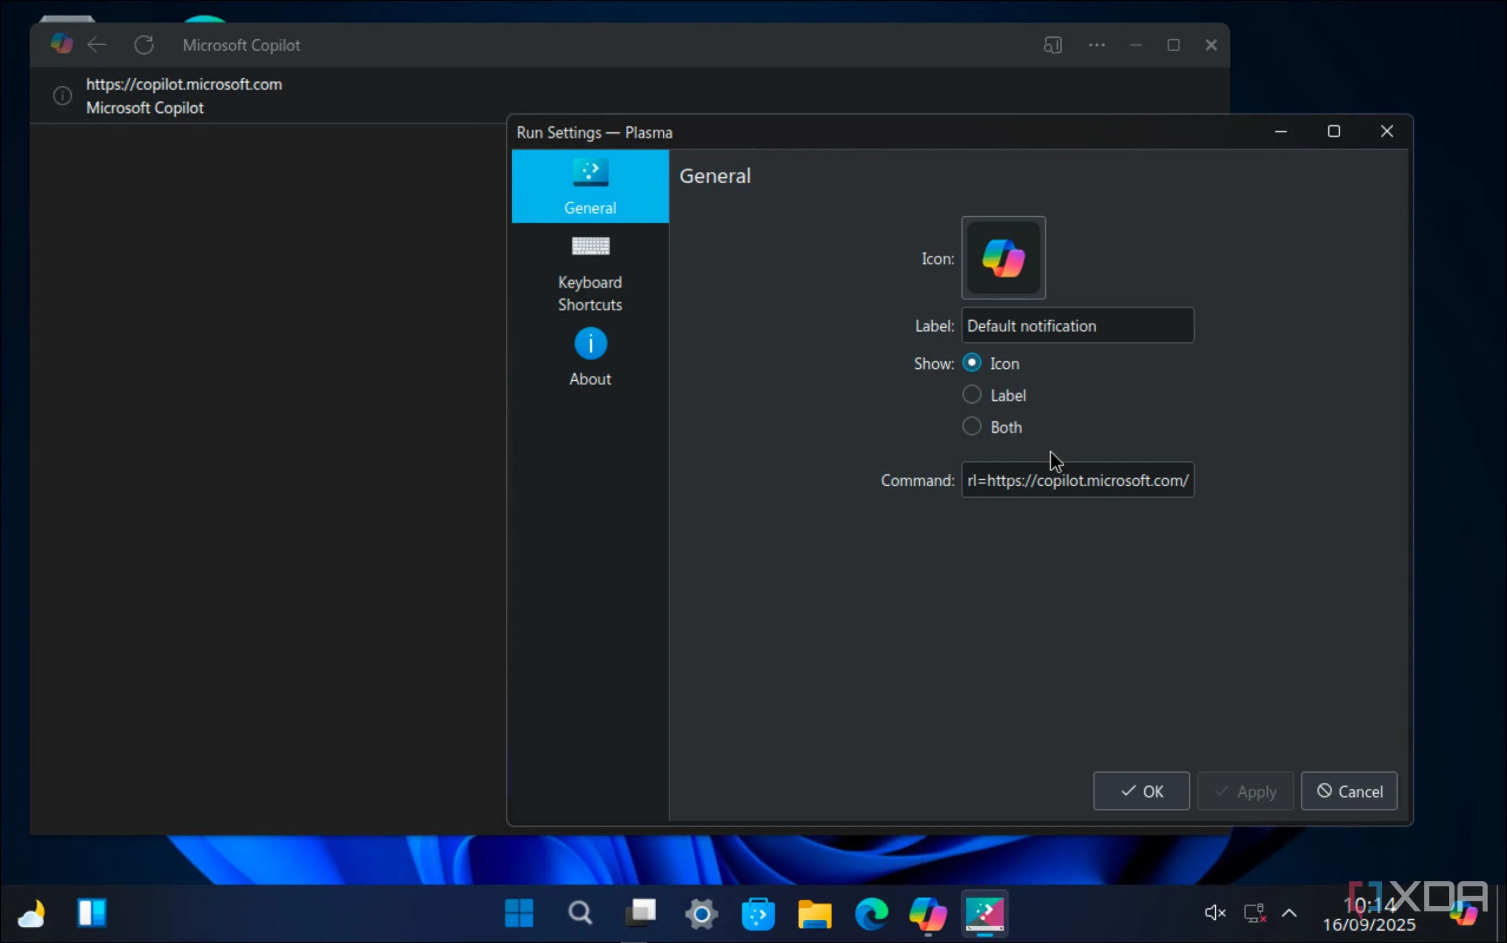This screenshot has width=1507, height=943.
Task: Click the Copilot icon picker to change it
Action: pyautogui.click(x=1003, y=258)
